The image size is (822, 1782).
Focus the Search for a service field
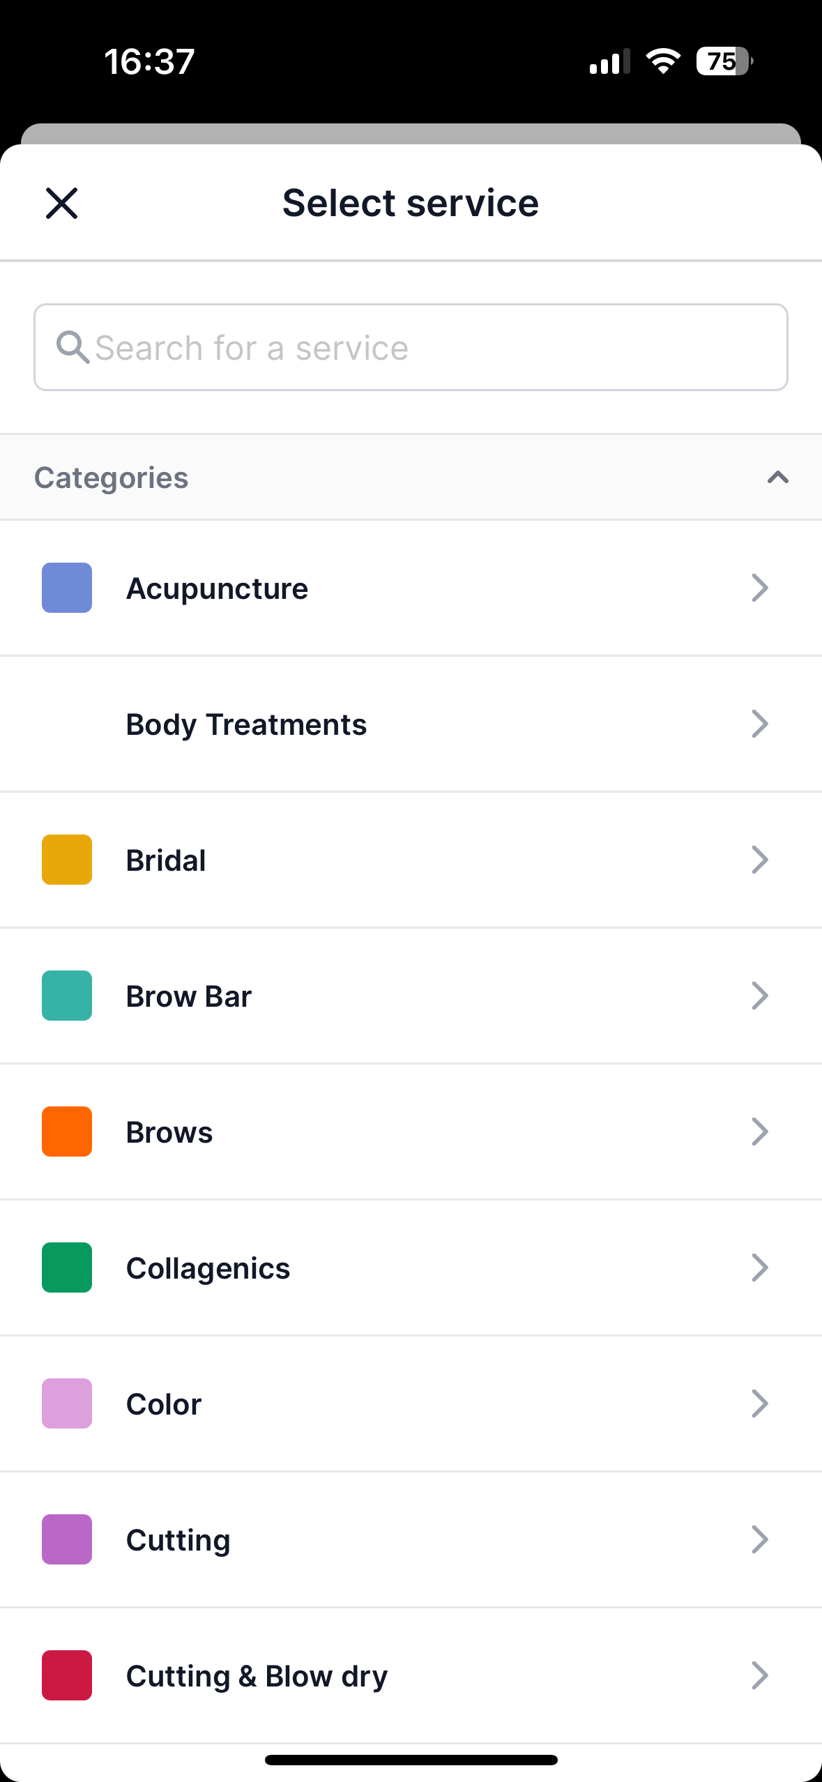tap(411, 347)
